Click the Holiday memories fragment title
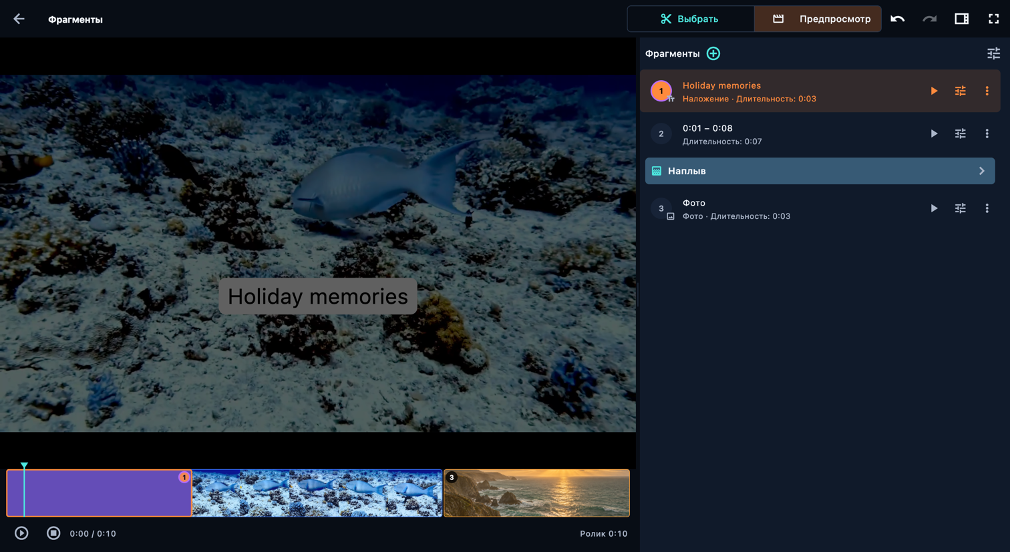This screenshot has height=552, width=1010. pos(721,85)
